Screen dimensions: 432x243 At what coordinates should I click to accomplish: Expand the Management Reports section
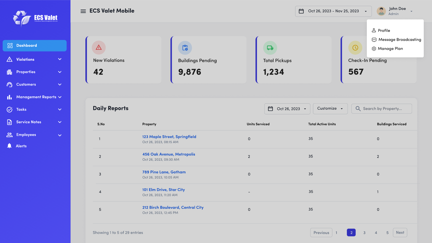36,97
